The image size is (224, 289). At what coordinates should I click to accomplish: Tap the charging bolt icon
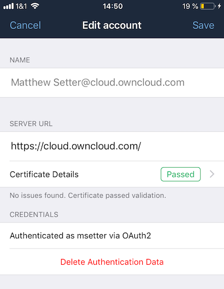coord(219,6)
